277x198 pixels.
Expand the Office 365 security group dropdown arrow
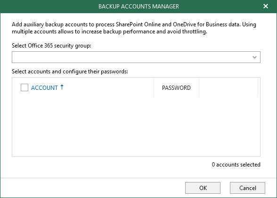254,57
